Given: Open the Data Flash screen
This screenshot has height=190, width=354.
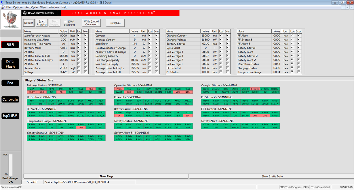Looking at the screenshot, I should [10, 64].
